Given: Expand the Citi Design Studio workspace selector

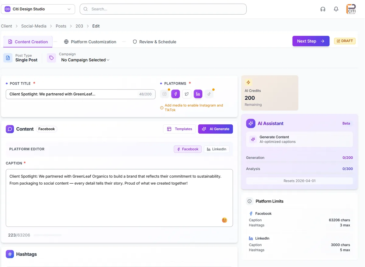Looking at the screenshot, I should point(38,9).
